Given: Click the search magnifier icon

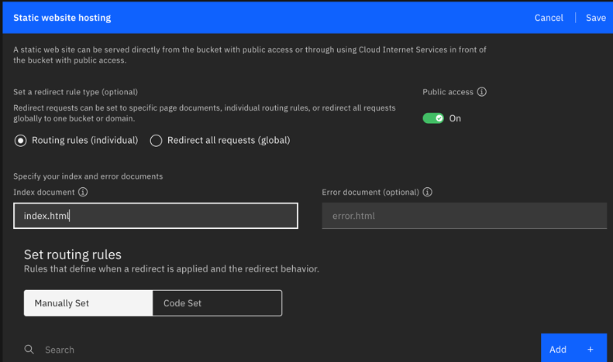Looking at the screenshot, I should 29,350.
